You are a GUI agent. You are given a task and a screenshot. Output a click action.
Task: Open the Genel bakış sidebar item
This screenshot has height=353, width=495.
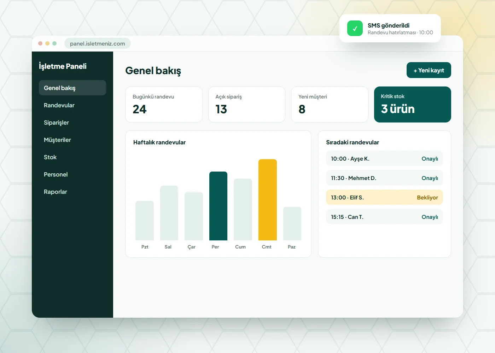72,88
